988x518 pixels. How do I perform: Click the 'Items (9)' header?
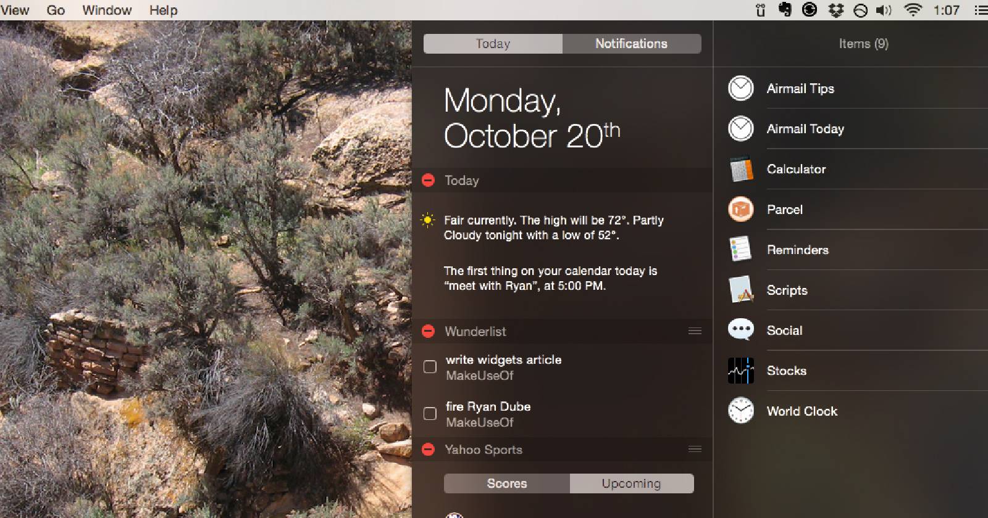click(863, 44)
